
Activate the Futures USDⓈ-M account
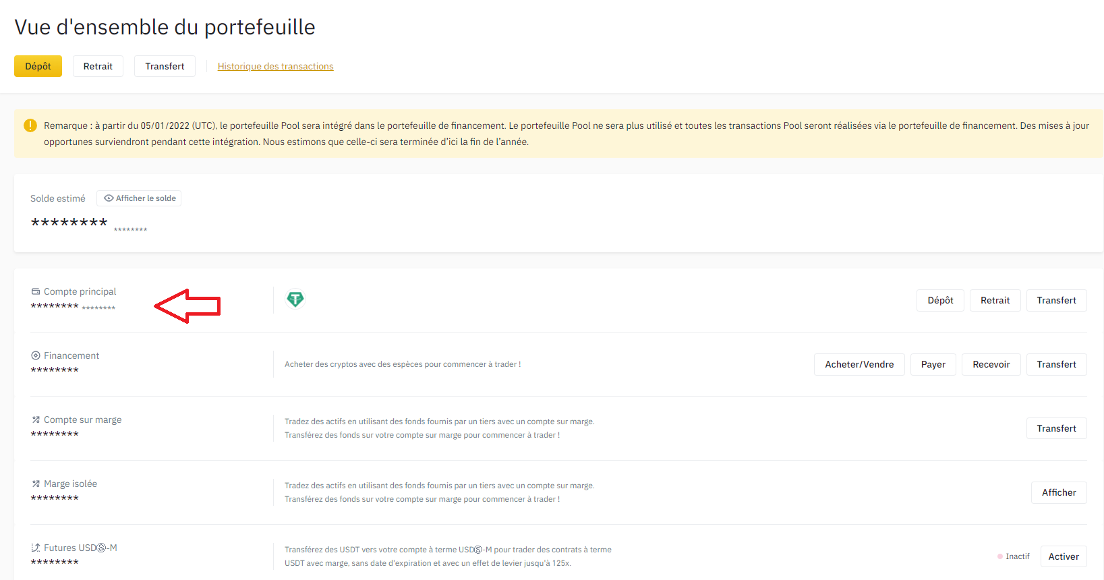point(1063,556)
